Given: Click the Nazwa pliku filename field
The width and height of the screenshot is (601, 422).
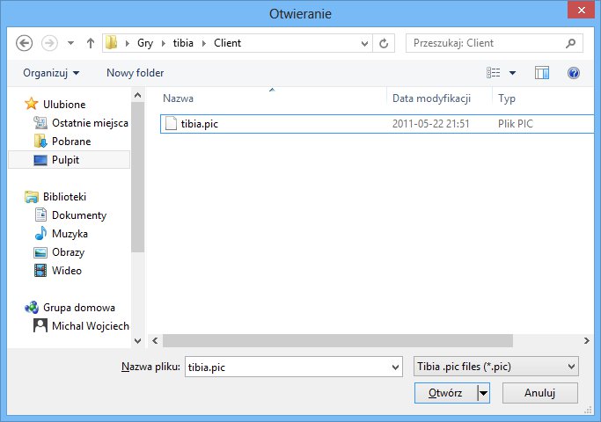Looking at the screenshot, I should click(294, 367).
